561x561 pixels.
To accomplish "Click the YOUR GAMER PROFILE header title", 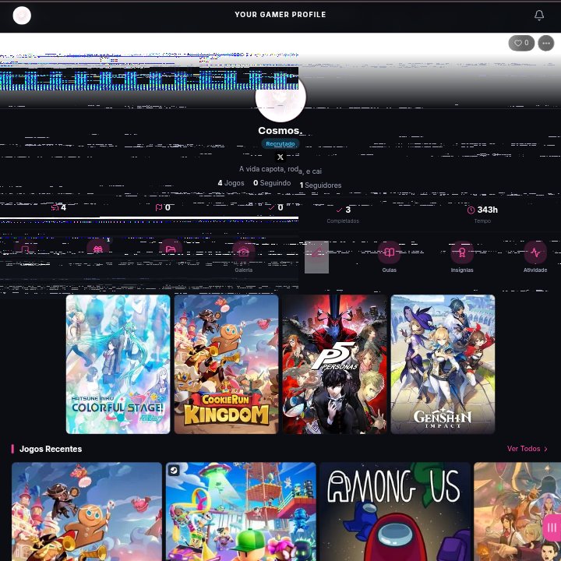I will click(280, 15).
